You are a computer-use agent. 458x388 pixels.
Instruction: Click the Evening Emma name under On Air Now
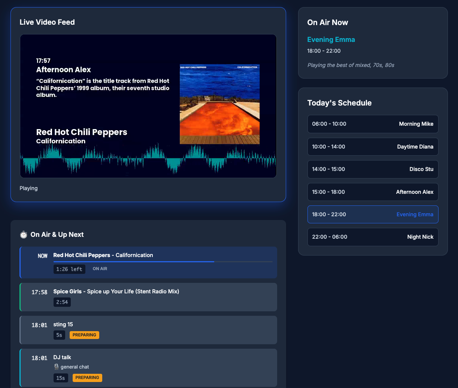(x=331, y=40)
